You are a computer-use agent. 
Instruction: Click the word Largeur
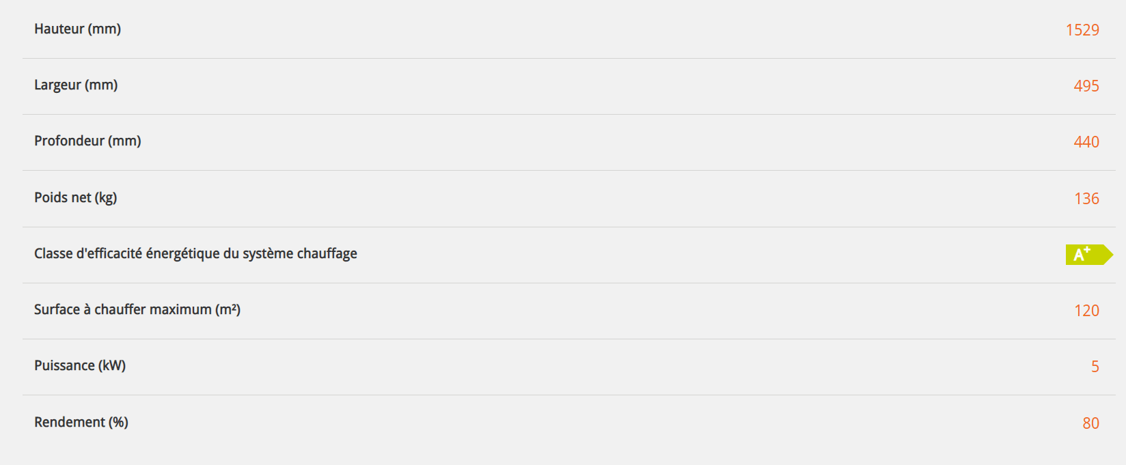click(57, 85)
